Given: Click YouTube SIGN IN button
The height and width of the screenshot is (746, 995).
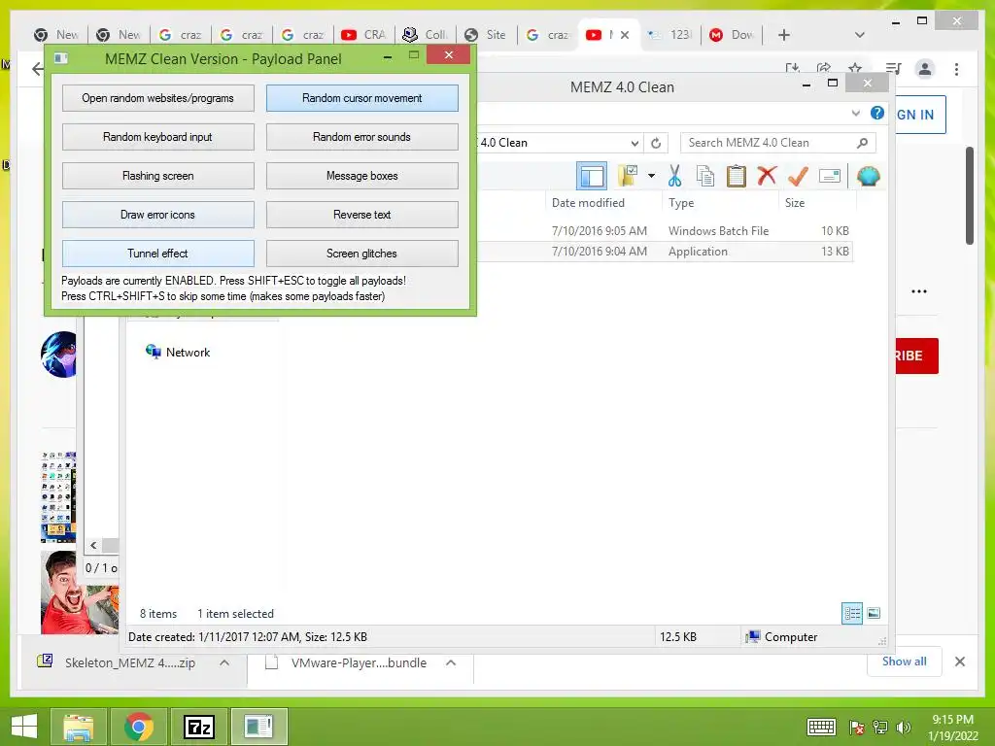Looking at the screenshot, I should tap(919, 115).
